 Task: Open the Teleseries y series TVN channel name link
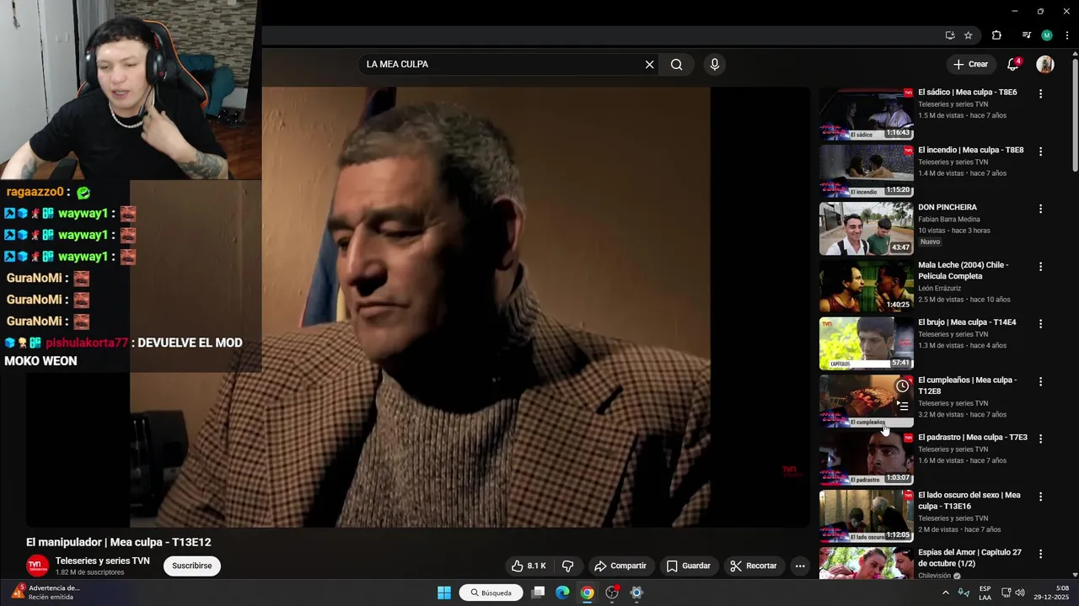click(x=103, y=561)
